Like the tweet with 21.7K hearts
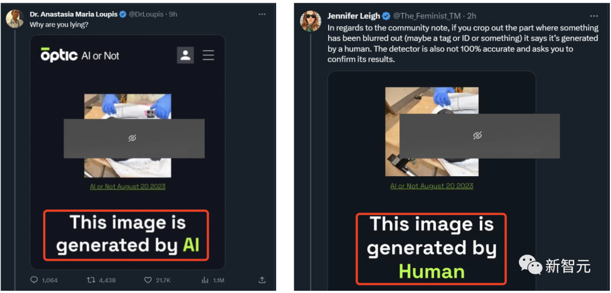Image resolution: width=611 pixels, height=293 pixels. pos(148,280)
